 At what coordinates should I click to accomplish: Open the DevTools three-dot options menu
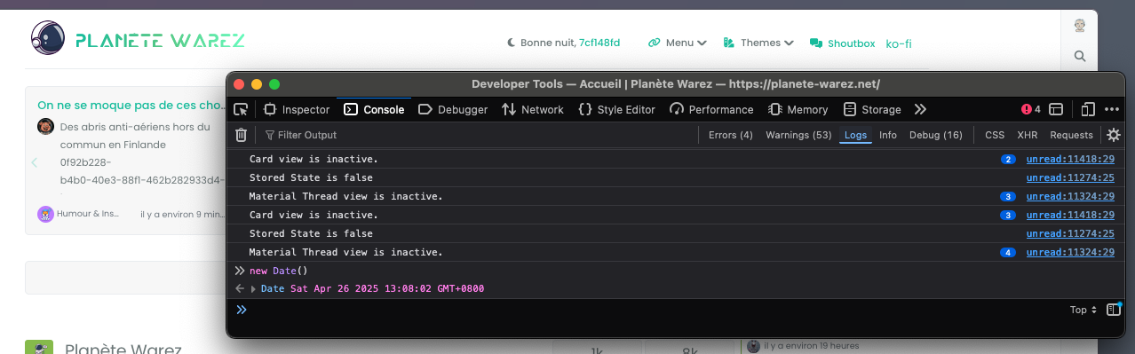[x=1112, y=109]
